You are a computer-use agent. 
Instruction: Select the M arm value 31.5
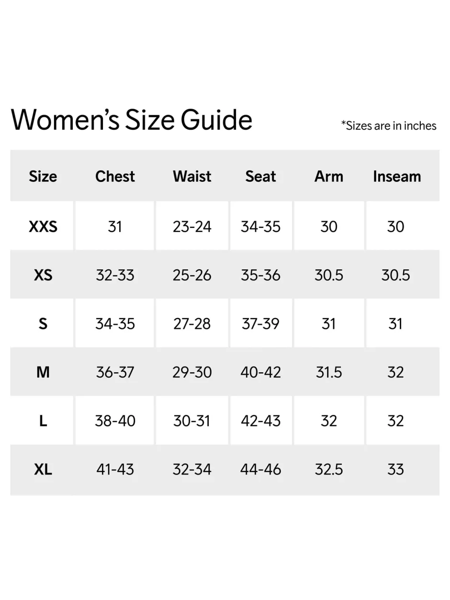[329, 372]
